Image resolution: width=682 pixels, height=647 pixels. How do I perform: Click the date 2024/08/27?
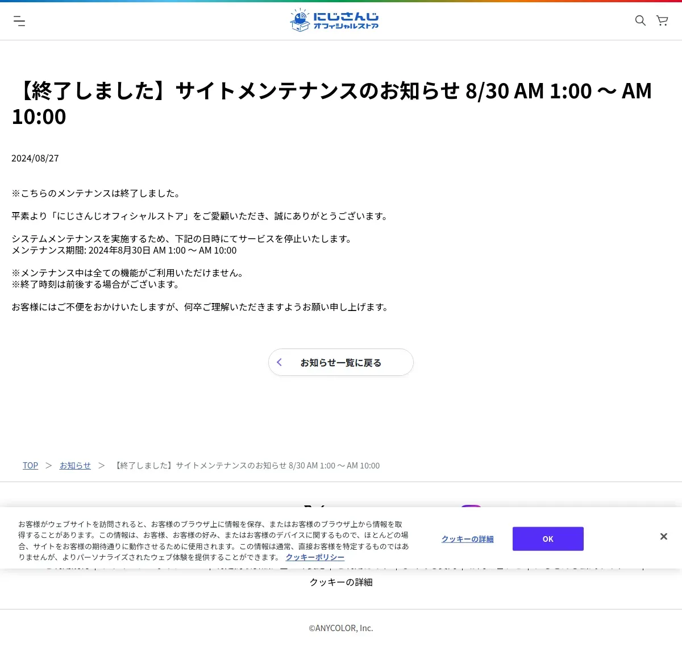tap(35, 158)
